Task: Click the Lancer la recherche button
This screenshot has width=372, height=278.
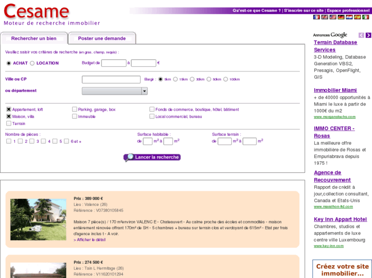Action: click(x=152, y=157)
